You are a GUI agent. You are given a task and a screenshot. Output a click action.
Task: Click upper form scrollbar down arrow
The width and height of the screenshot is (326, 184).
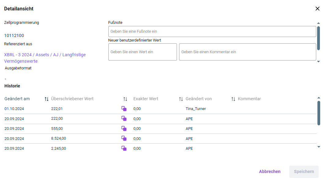[318, 61]
